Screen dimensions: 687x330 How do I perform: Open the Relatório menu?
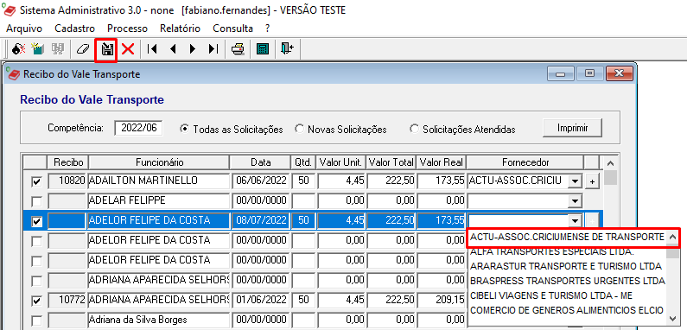180,29
